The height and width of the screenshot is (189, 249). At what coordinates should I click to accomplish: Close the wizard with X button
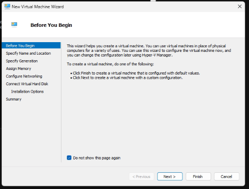point(240,6)
